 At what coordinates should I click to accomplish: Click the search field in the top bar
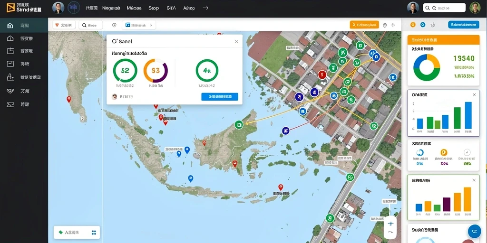click(x=444, y=8)
